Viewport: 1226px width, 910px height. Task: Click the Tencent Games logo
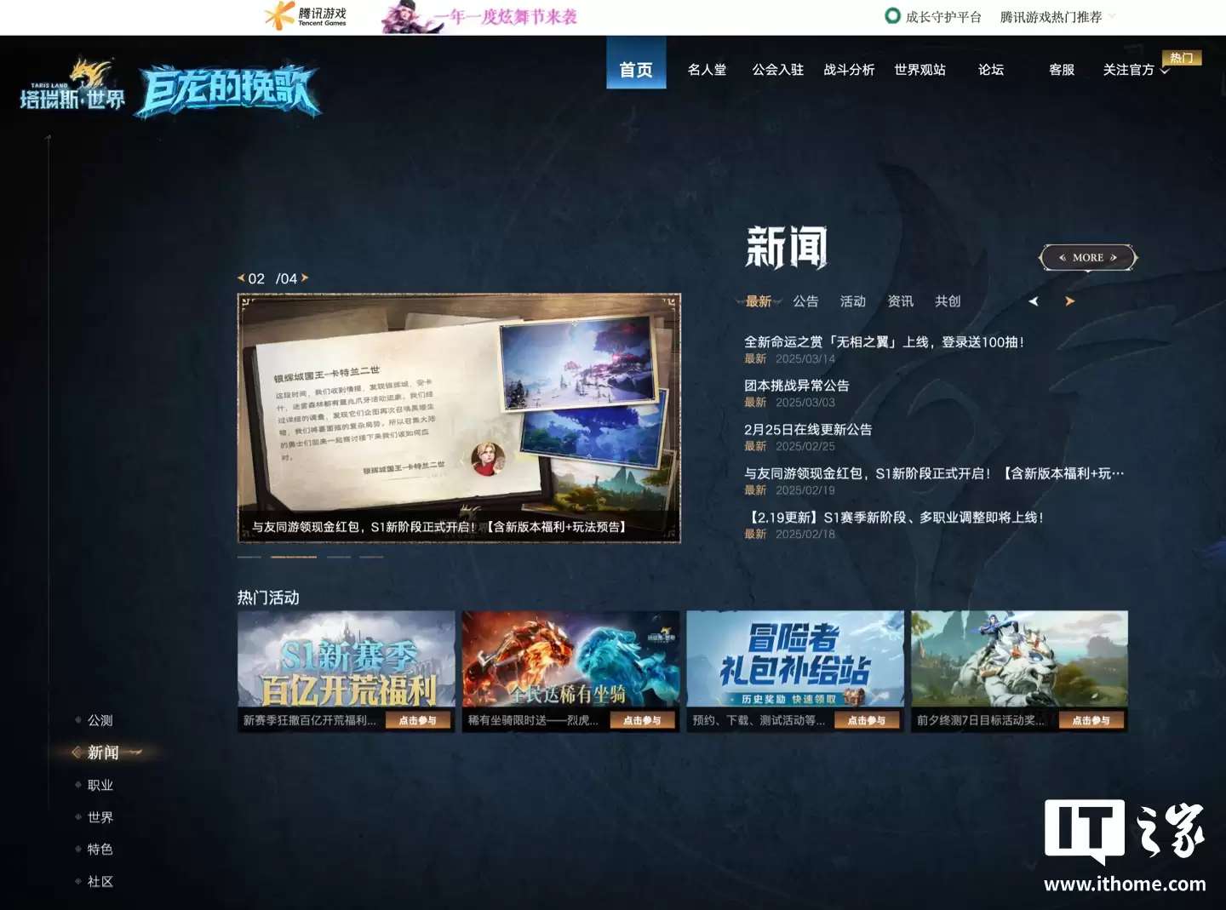pos(305,16)
